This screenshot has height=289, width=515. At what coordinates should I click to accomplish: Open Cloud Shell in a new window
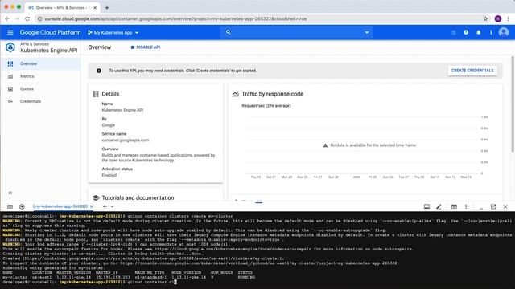coord(493,207)
